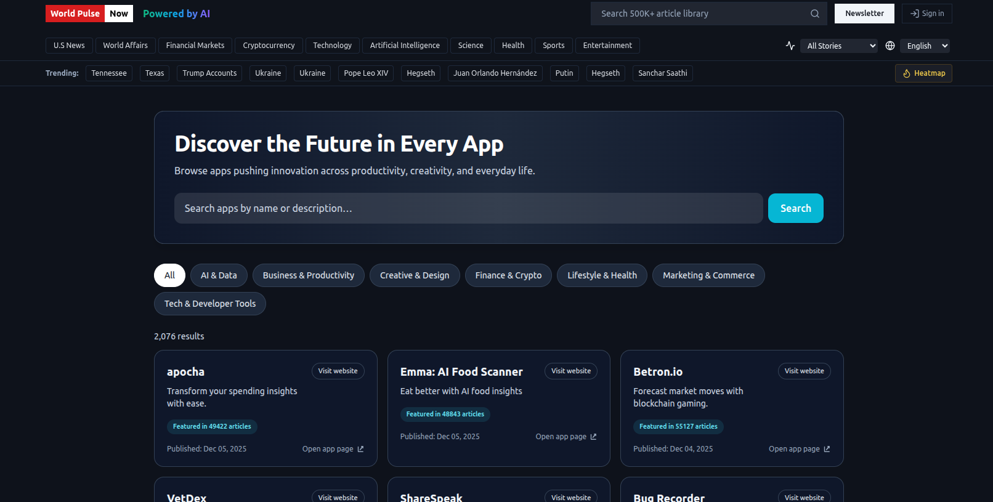The width and height of the screenshot is (993, 502).
Task: Filter apps by Marketing & Commerce
Action: point(708,275)
